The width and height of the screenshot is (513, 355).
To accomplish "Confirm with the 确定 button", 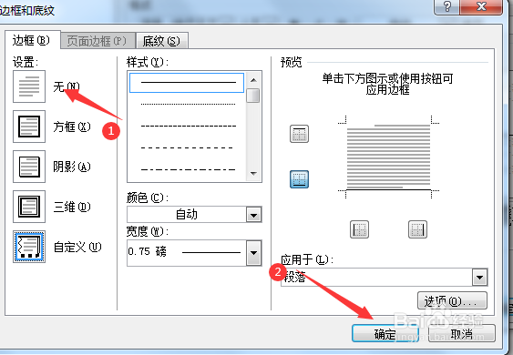I will tap(385, 333).
